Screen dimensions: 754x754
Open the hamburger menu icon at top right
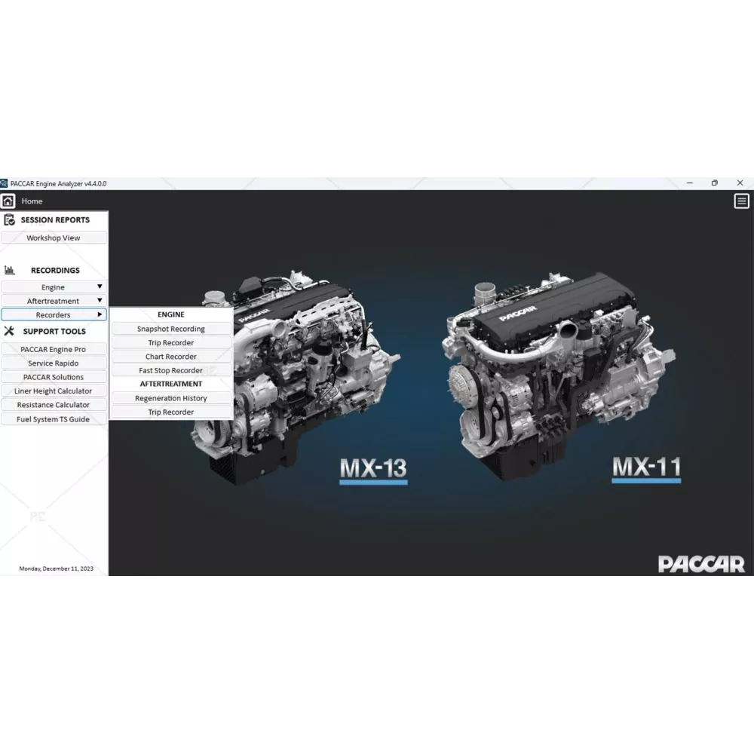pos(741,201)
